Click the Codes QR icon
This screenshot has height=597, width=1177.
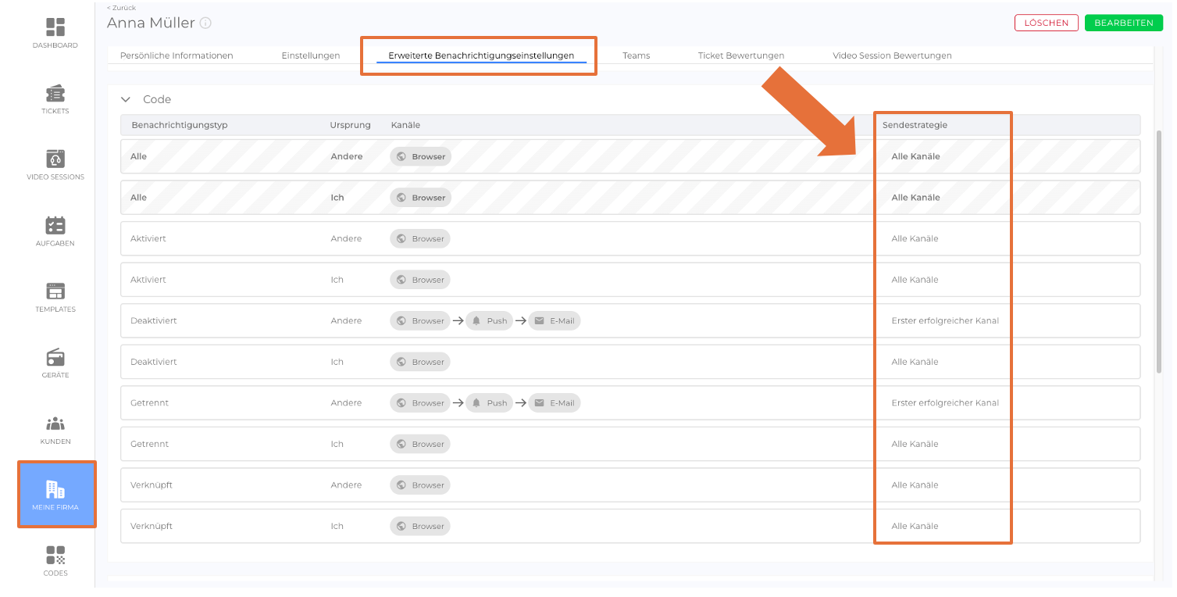[x=55, y=556]
